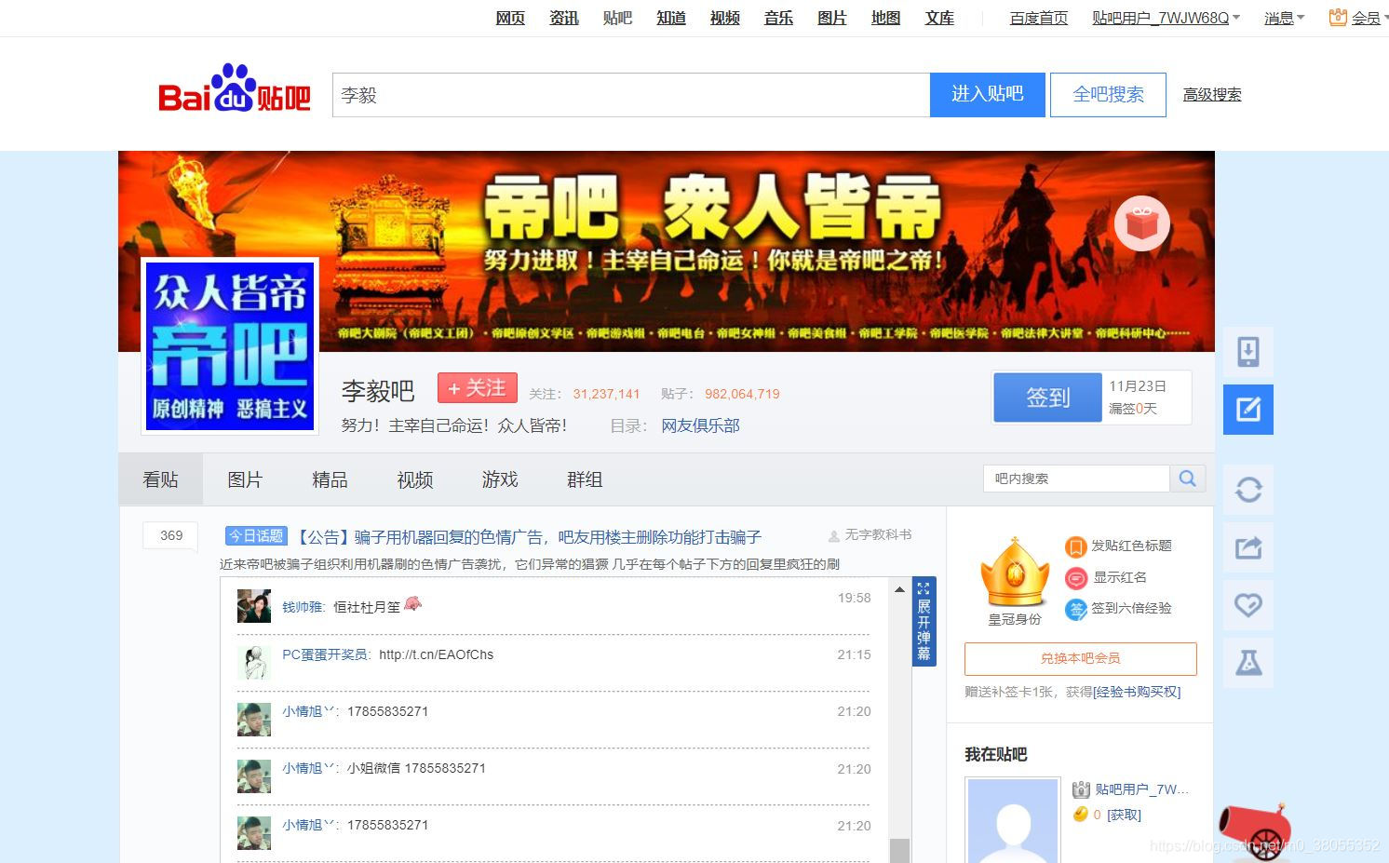
Task: Click the download app icon in right sidebar
Action: [1248, 352]
